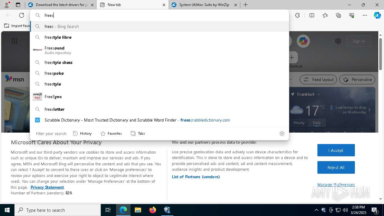
Task: Choose the Freesound Audio repository suggestion
Action: pyautogui.click(x=159, y=50)
